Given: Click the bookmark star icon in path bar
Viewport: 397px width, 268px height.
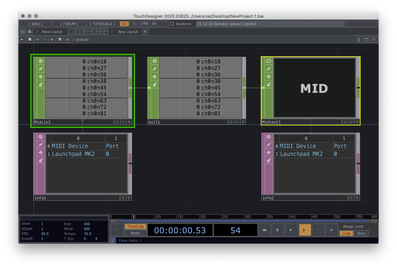Looking at the screenshot, I should click(x=60, y=40).
